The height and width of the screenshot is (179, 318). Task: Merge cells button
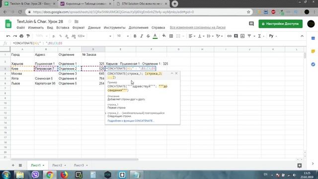[178, 36]
